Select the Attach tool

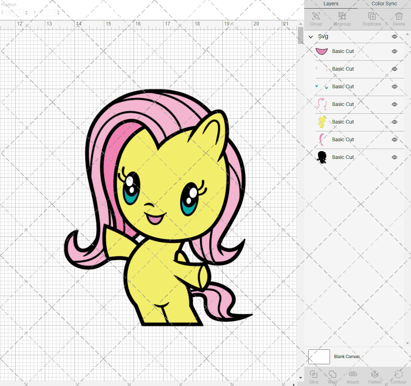pos(353,374)
